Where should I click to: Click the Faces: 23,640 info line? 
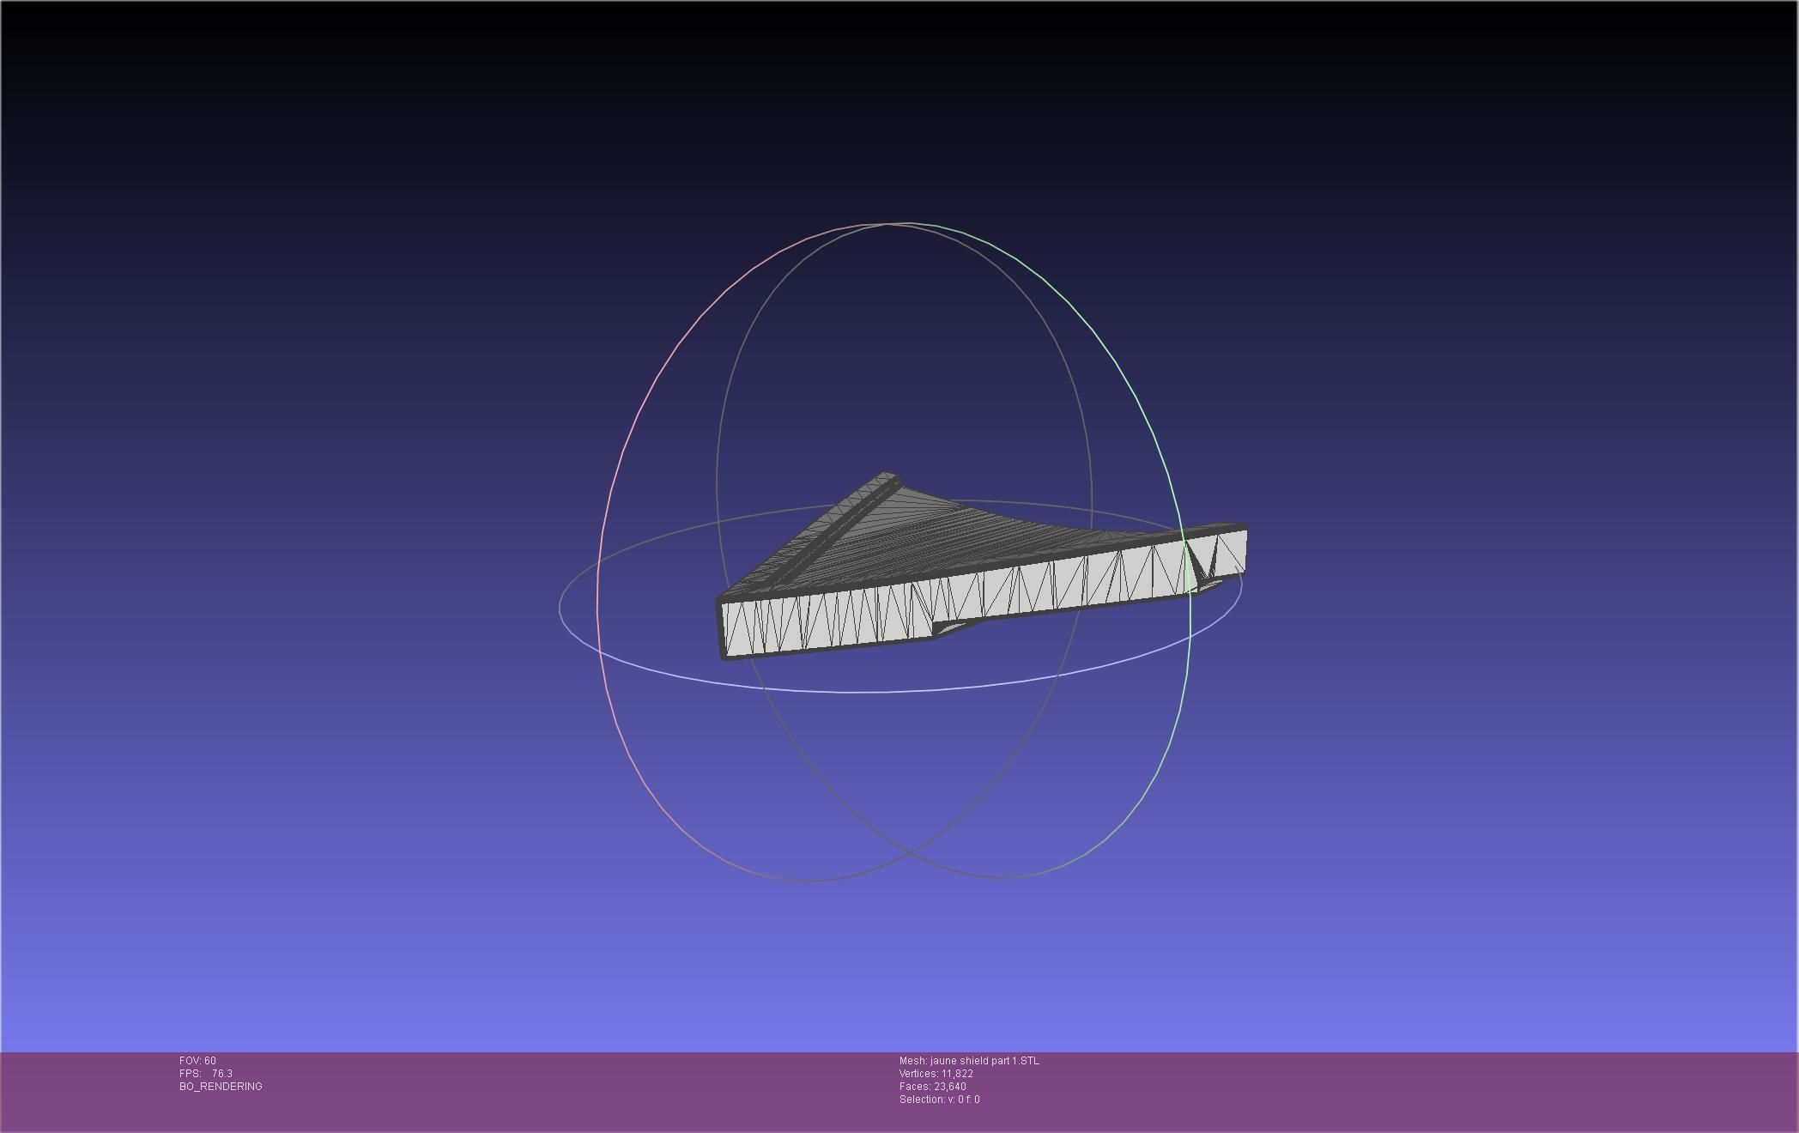point(933,1087)
